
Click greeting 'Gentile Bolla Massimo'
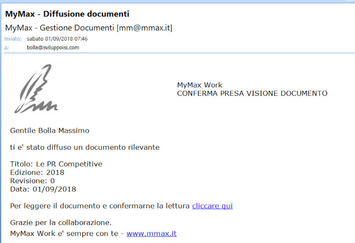(50, 131)
